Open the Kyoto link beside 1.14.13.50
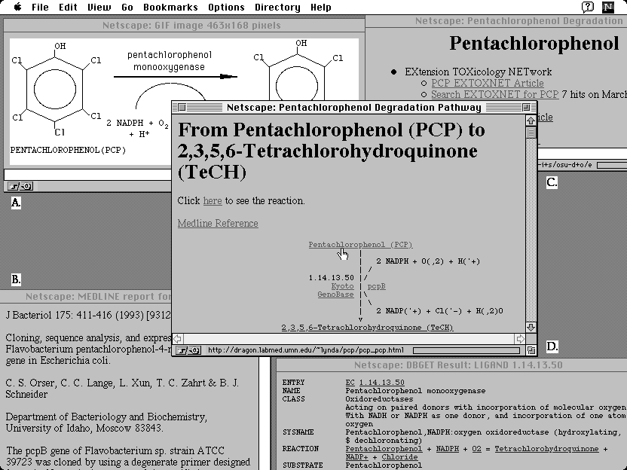This screenshot has height=470, width=627. pos(342,286)
